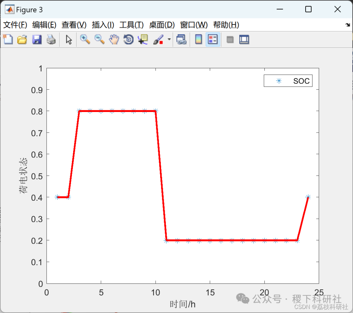Viewport: 353px width, 313px height.
Task: Enable the Rotate 3D tool
Action: coord(128,40)
